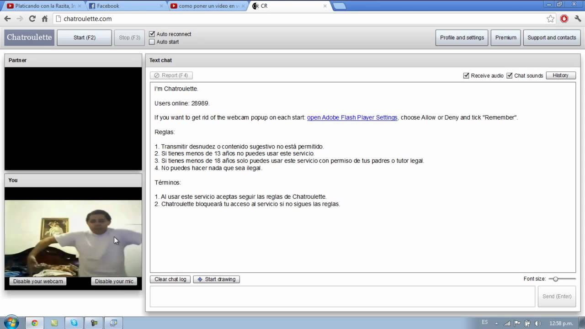Click the Start (F2) button

coord(85,37)
